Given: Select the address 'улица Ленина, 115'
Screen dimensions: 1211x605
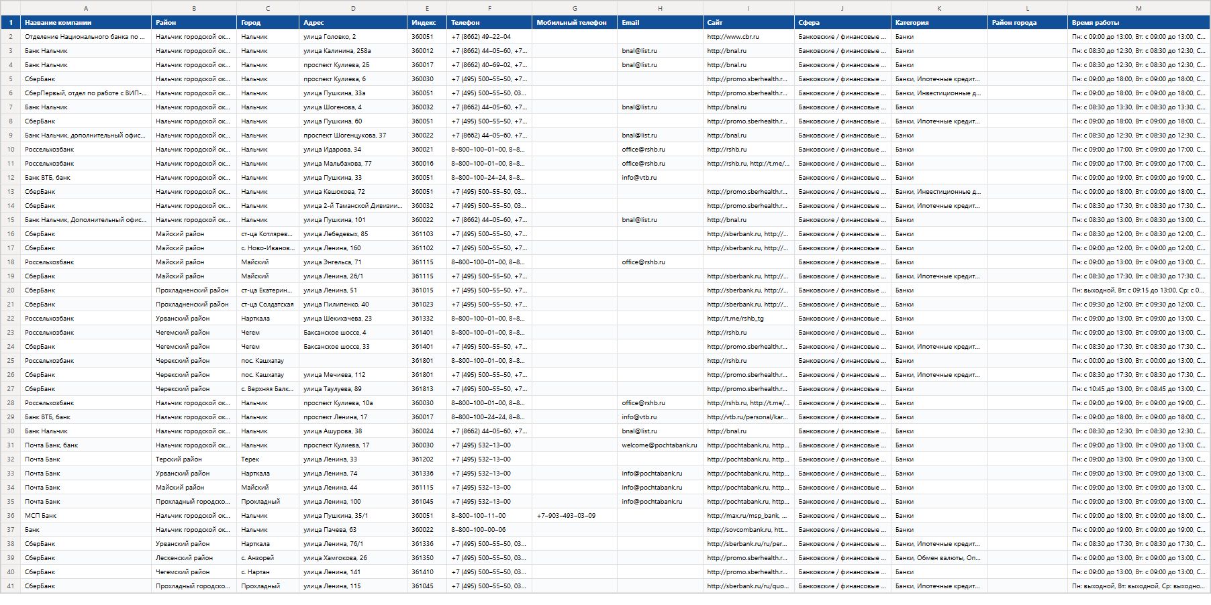Looking at the screenshot, I should point(353,586).
